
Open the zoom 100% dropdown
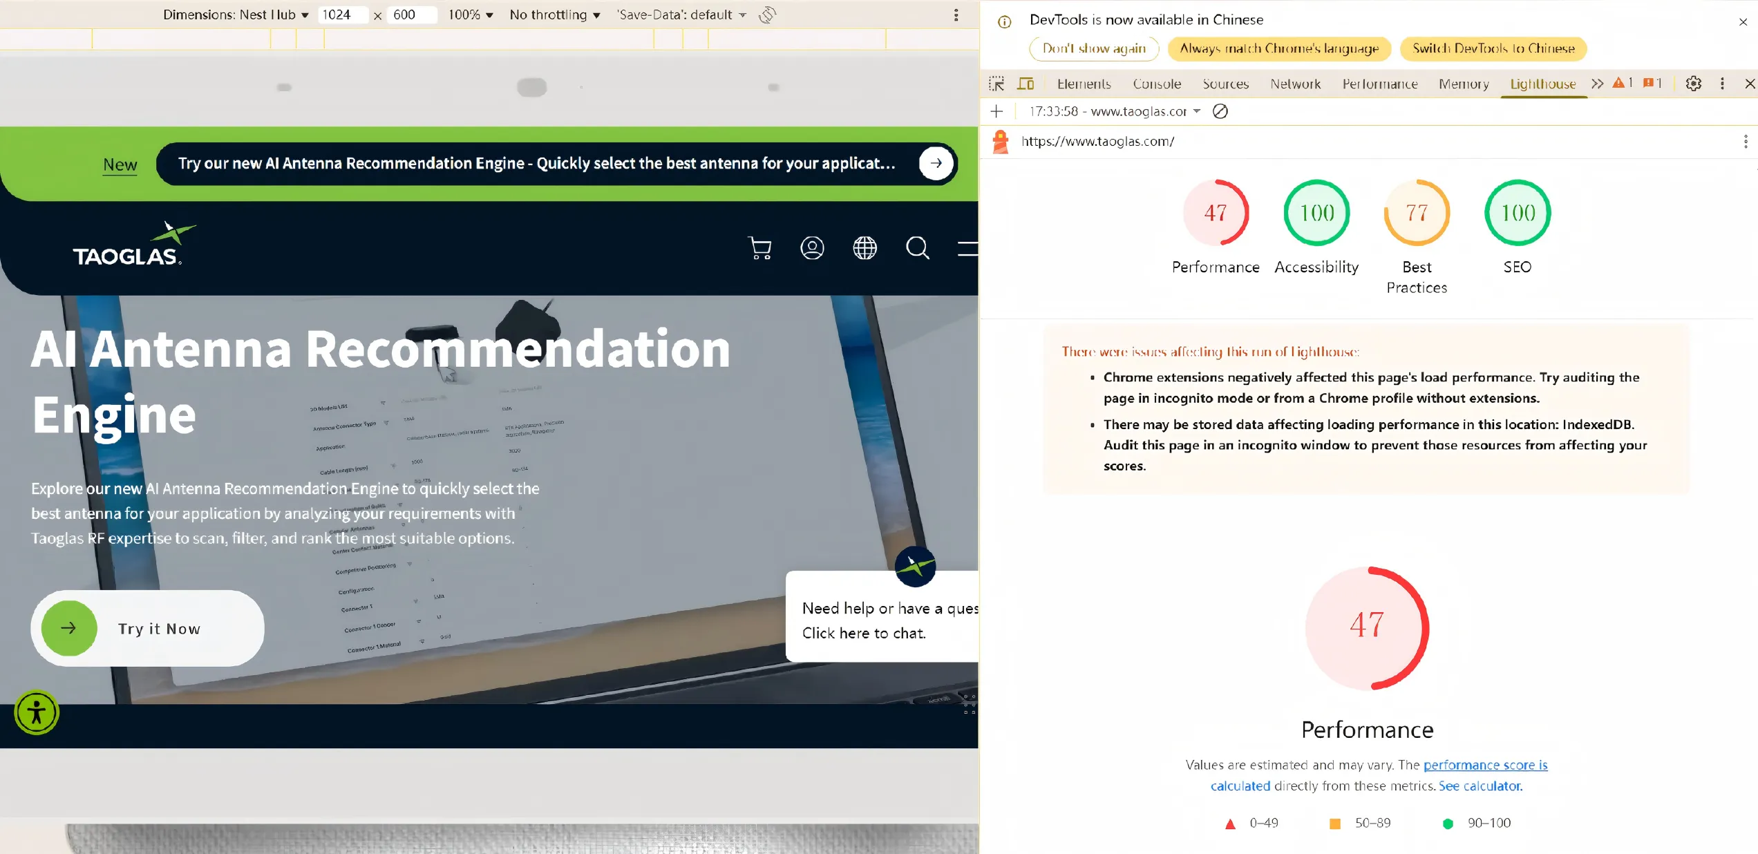click(x=471, y=15)
